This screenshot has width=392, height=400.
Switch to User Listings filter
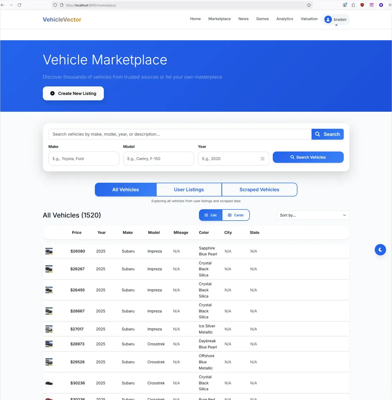coord(189,189)
